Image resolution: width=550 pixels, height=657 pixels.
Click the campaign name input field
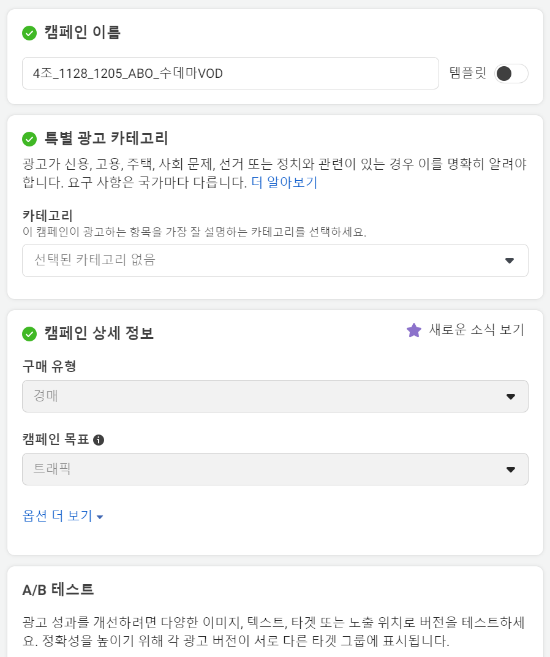(230, 74)
